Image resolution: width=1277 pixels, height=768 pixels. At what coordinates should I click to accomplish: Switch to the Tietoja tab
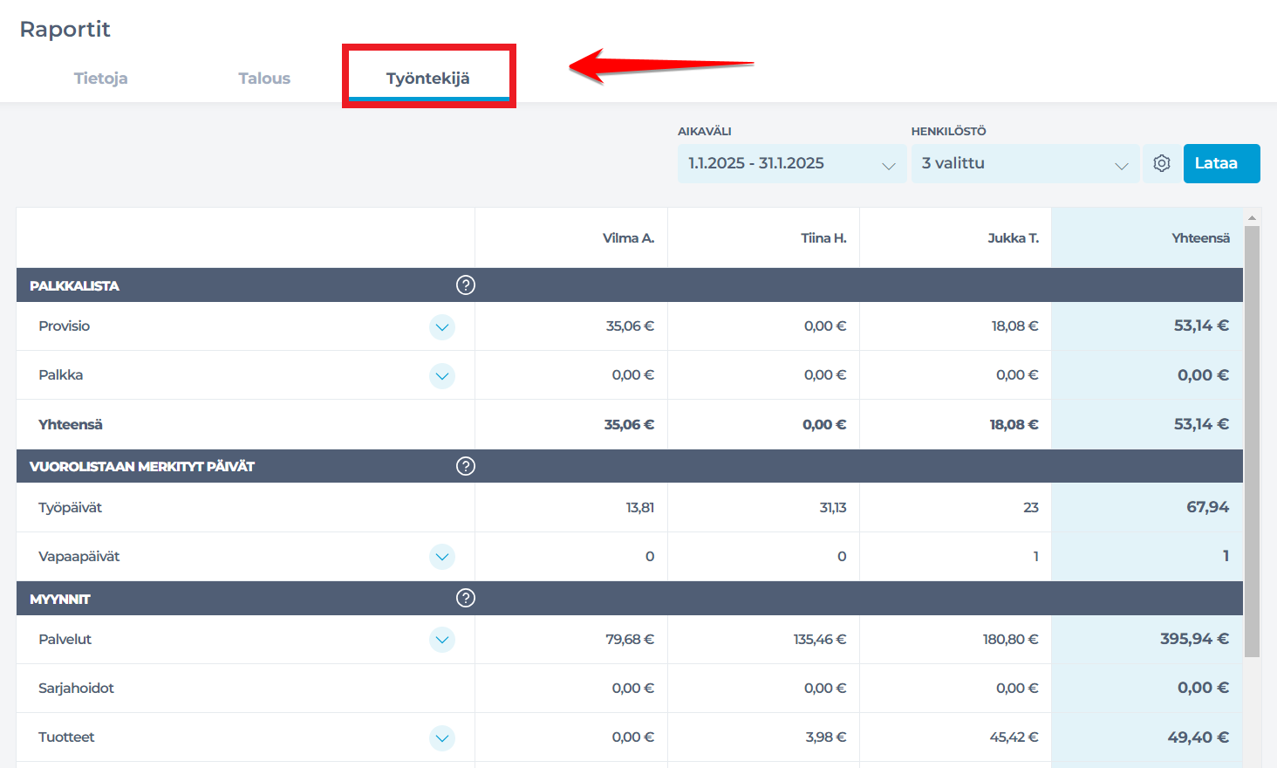coord(100,79)
